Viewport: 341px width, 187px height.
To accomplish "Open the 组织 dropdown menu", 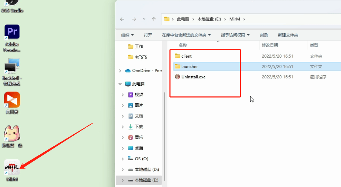I will (127, 35).
